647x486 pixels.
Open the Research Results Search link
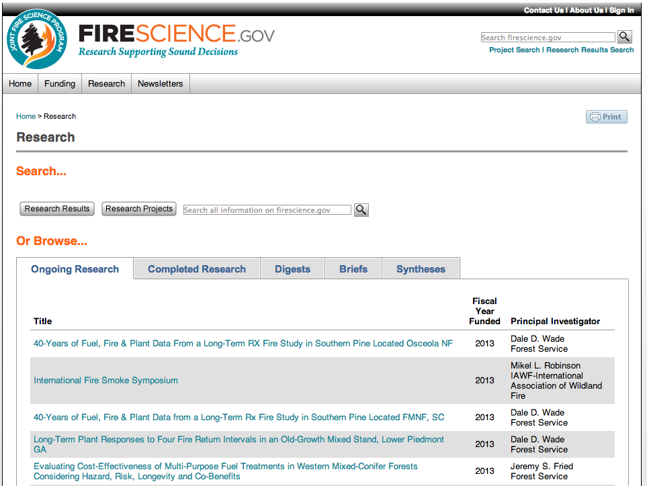(x=590, y=50)
